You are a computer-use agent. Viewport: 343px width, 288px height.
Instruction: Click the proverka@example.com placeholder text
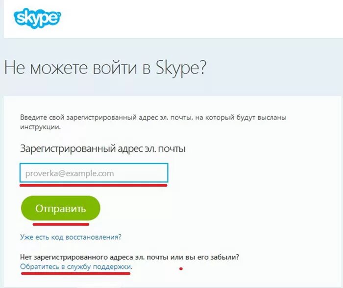(70, 173)
